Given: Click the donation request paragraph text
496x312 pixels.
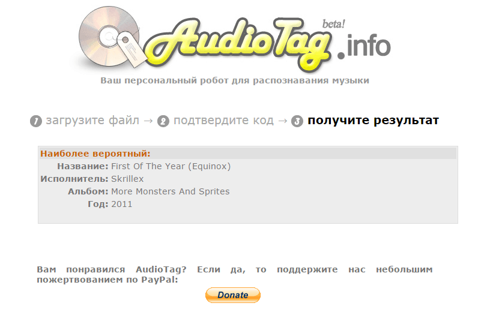Looking at the screenshot, I should coord(235,274).
